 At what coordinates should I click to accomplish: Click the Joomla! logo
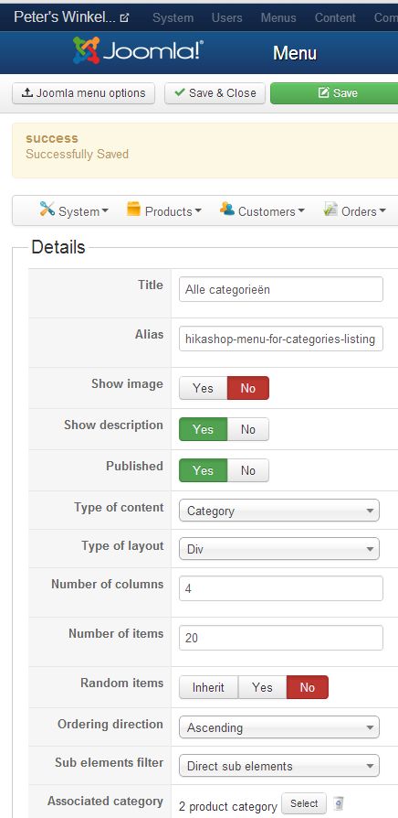coord(138,50)
